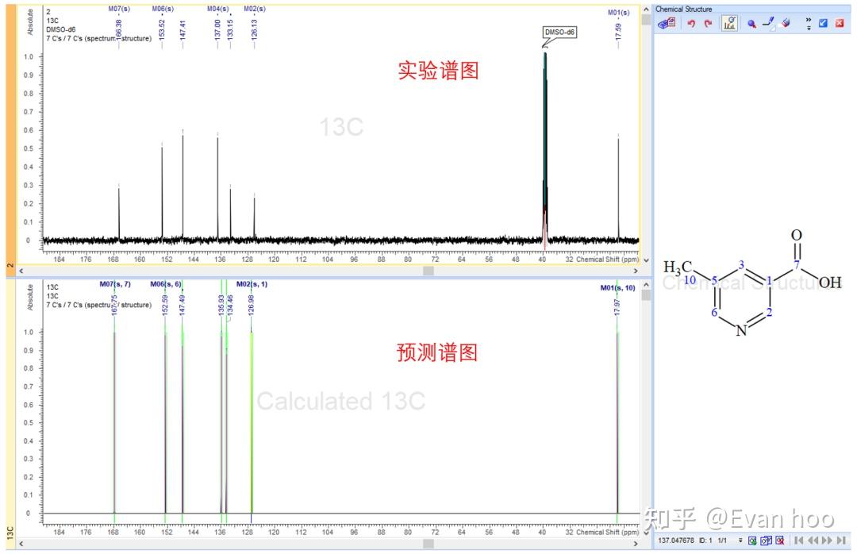Select the magnifier zoom tool
Screen dimensions: 857x554
point(751,22)
